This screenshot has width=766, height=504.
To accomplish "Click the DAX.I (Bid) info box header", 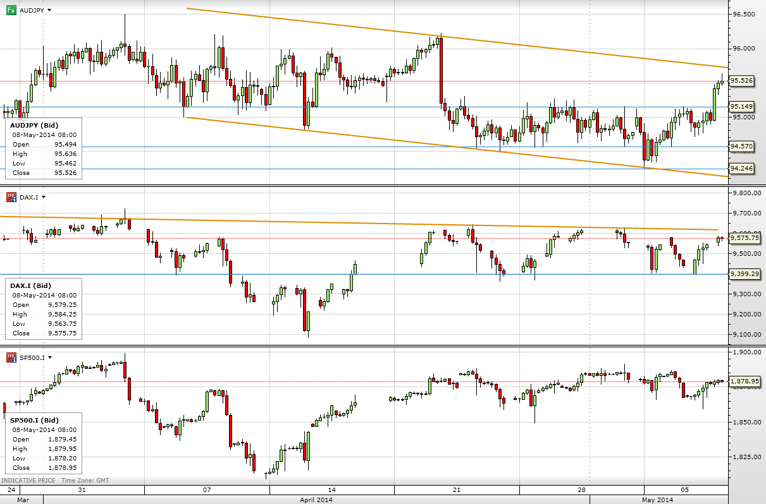I will pos(32,285).
